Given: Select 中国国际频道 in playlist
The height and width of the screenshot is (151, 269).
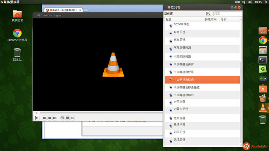Looking at the screenshot, I should [202, 57].
